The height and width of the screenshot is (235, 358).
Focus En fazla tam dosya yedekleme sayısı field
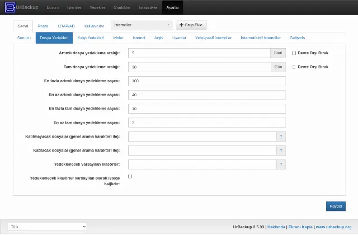pos(207,109)
